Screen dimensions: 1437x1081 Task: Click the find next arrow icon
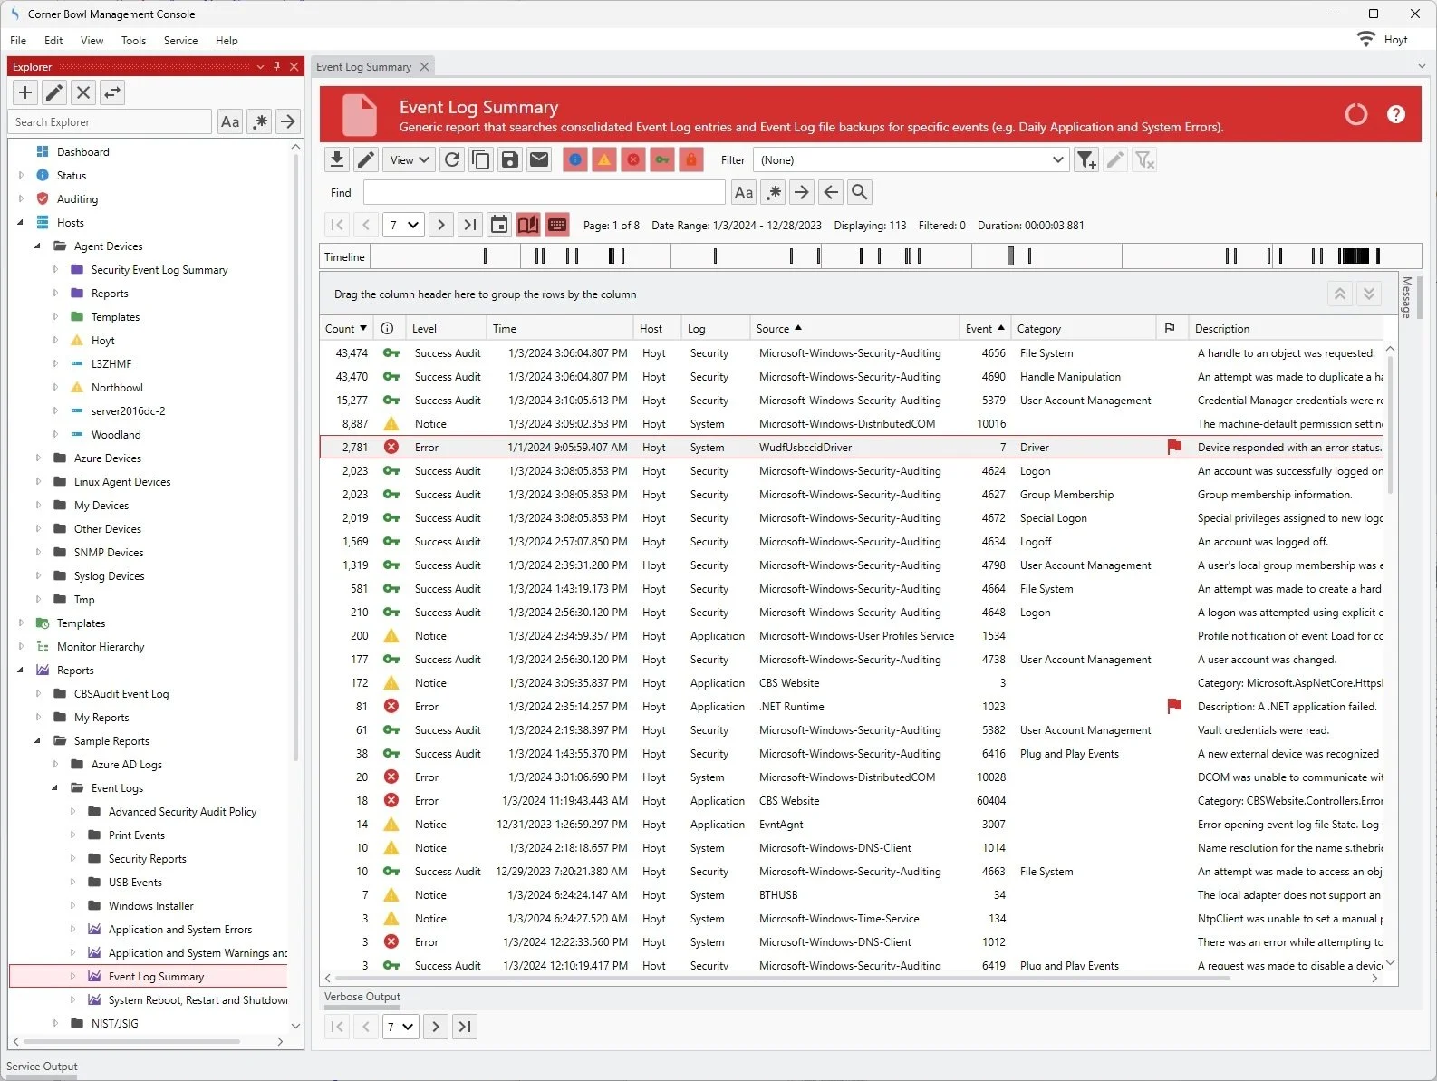pos(802,192)
